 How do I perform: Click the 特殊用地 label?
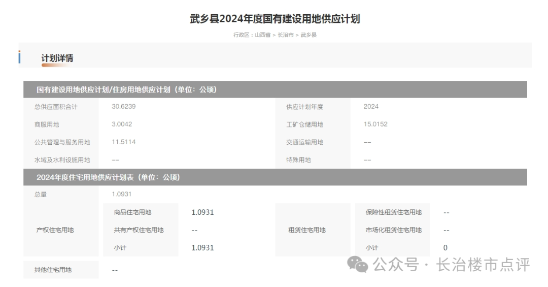click(x=298, y=160)
